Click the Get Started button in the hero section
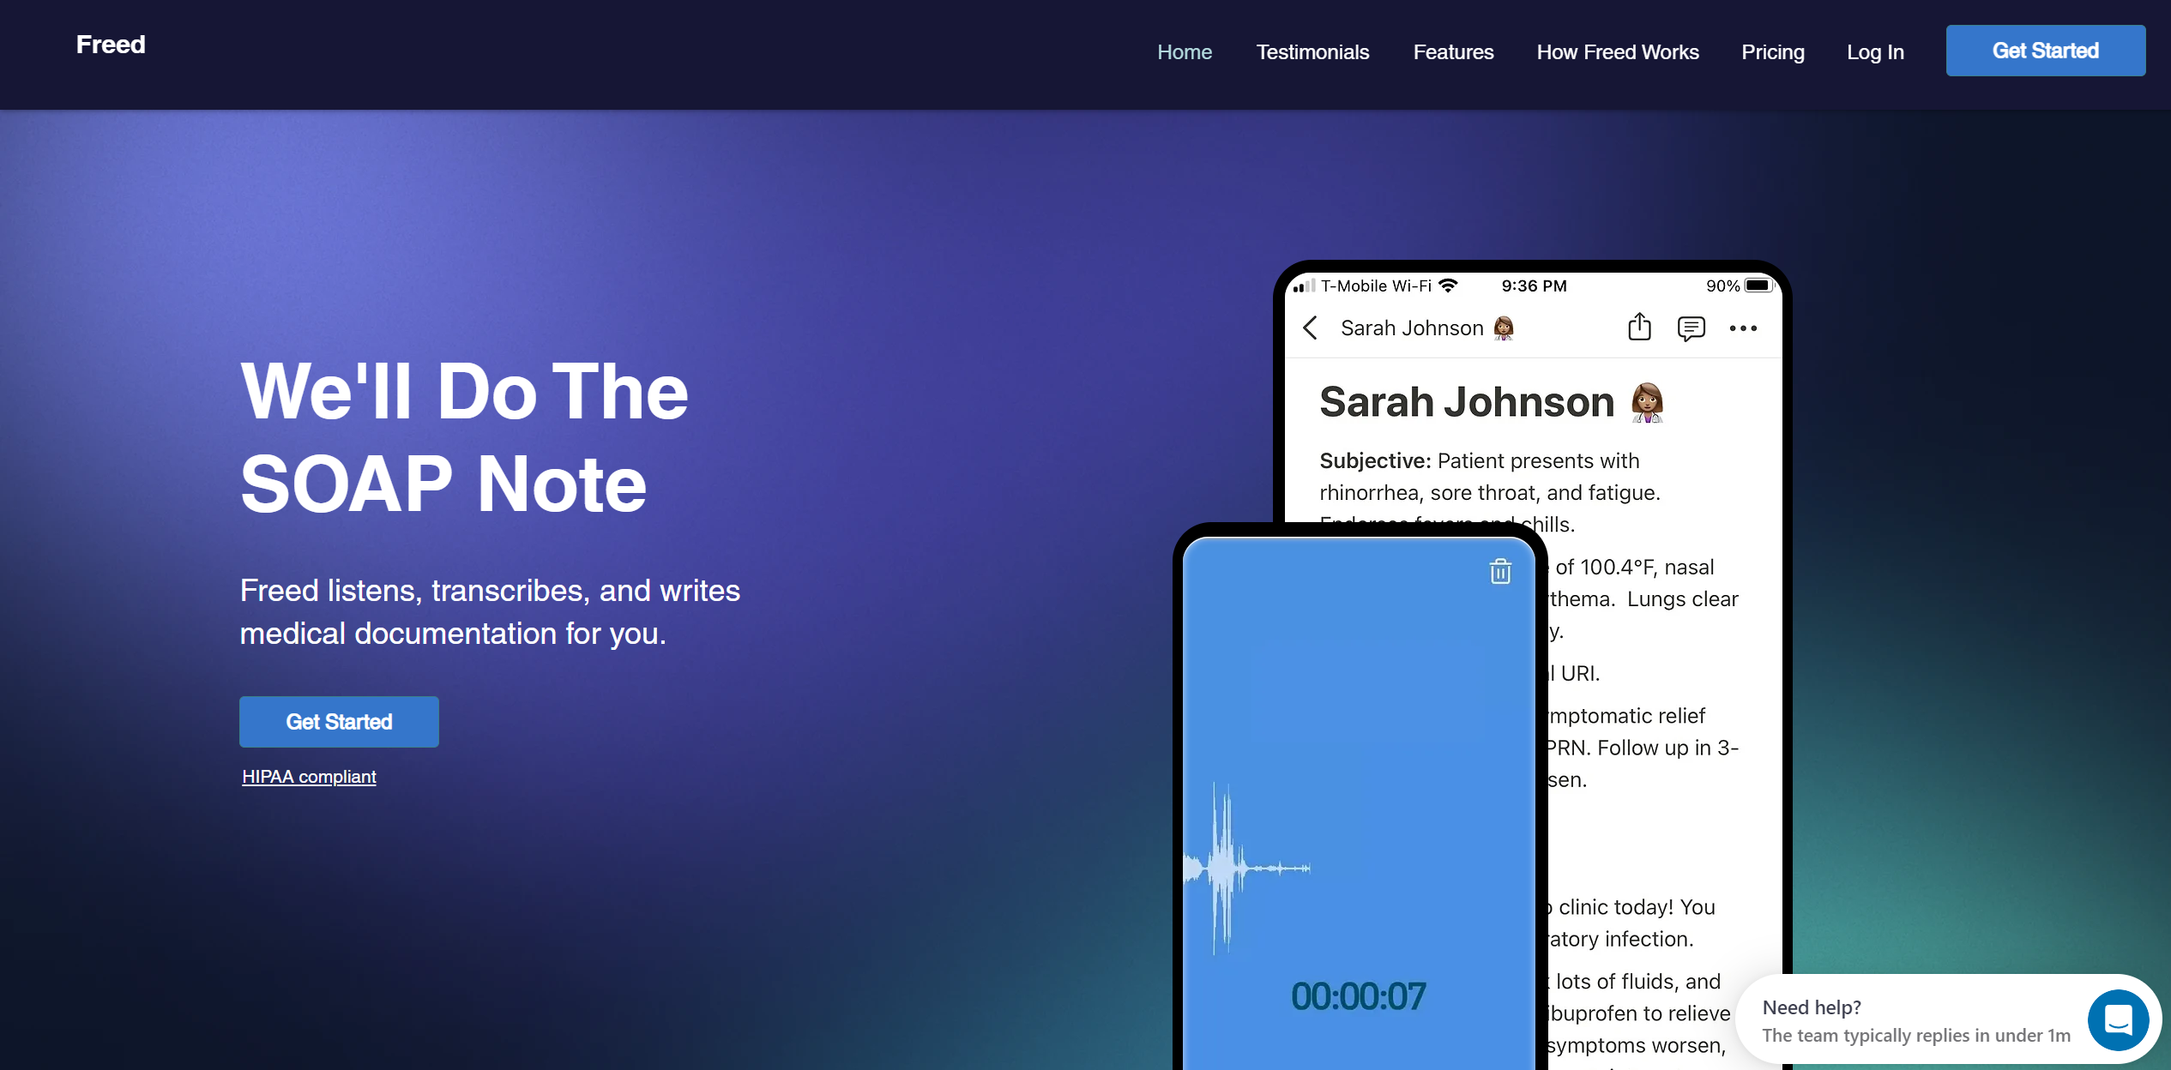The height and width of the screenshot is (1070, 2171). tap(338, 721)
